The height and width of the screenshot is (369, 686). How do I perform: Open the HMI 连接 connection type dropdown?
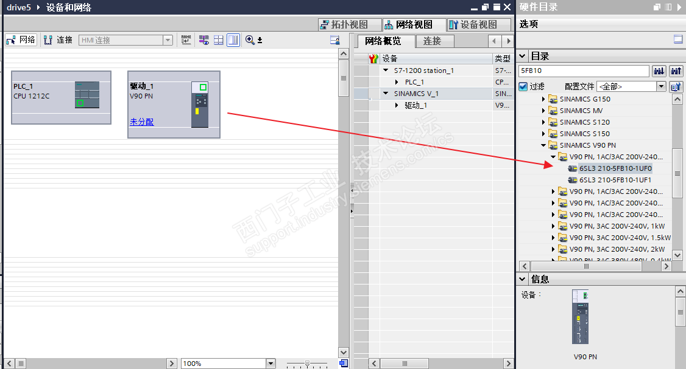click(168, 40)
